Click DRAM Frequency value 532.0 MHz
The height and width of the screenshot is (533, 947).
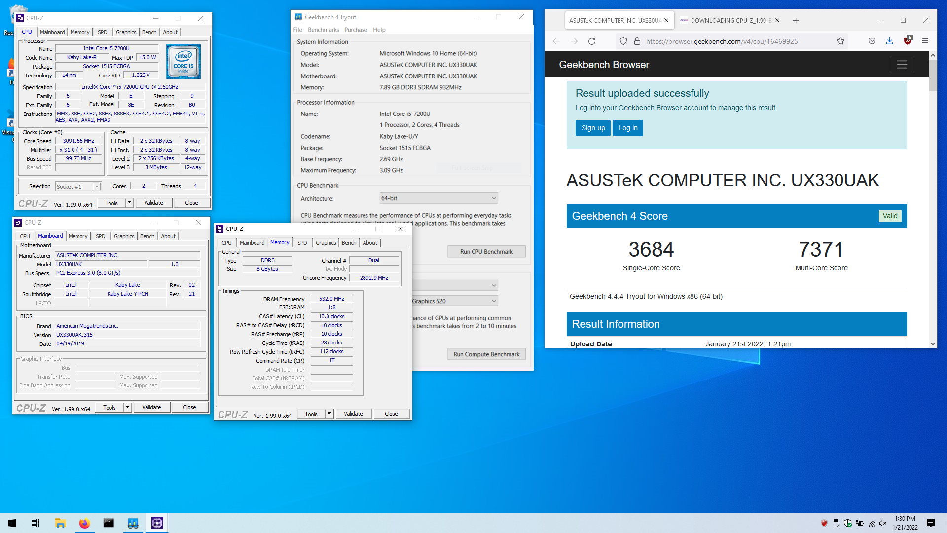pos(331,299)
